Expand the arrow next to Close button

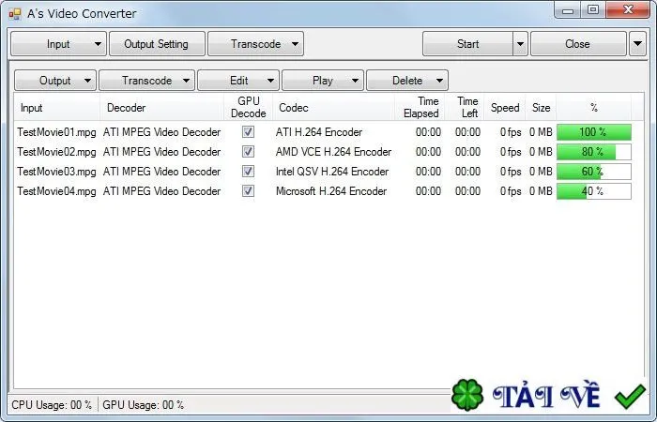637,43
